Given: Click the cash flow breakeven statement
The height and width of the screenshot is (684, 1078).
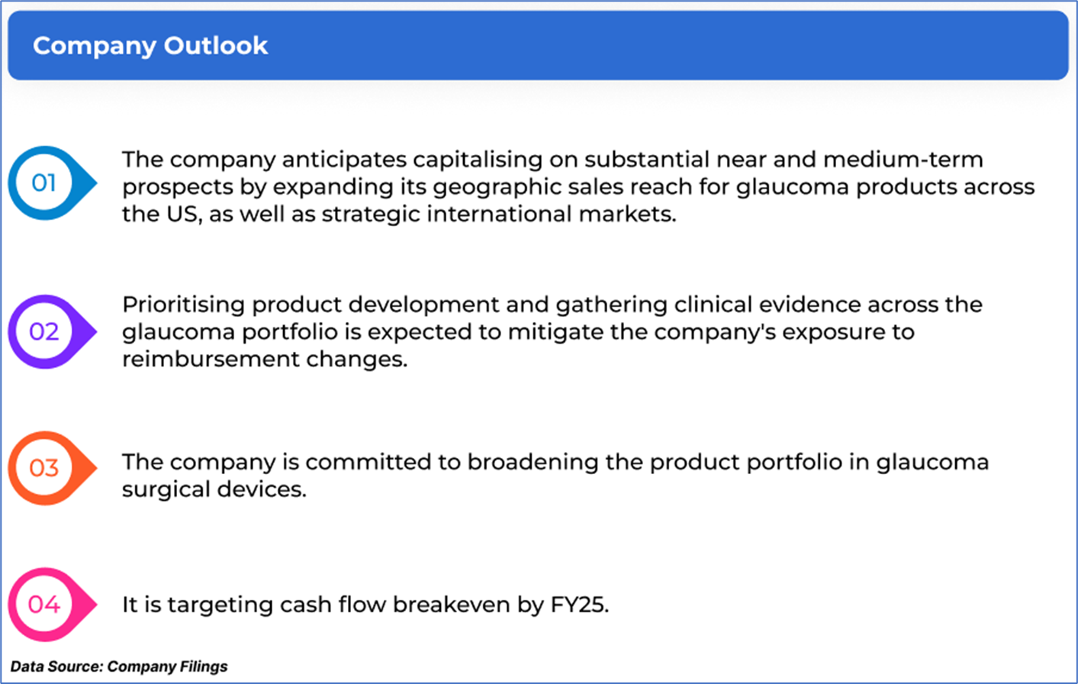Looking at the screenshot, I should tap(365, 605).
